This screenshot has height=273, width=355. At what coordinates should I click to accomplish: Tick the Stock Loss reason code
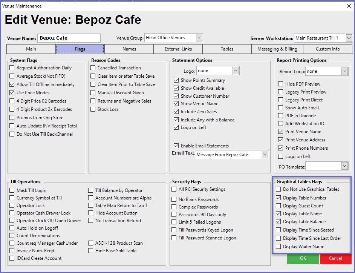(x=93, y=109)
